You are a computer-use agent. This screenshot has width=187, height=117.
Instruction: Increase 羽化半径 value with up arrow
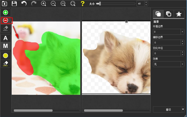(182, 52)
